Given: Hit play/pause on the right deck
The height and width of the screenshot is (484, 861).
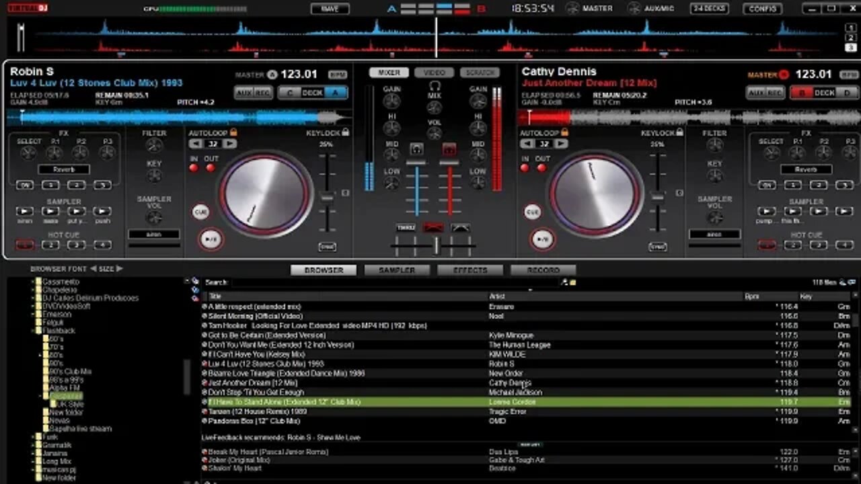Looking at the screenshot, I should 542,239.
